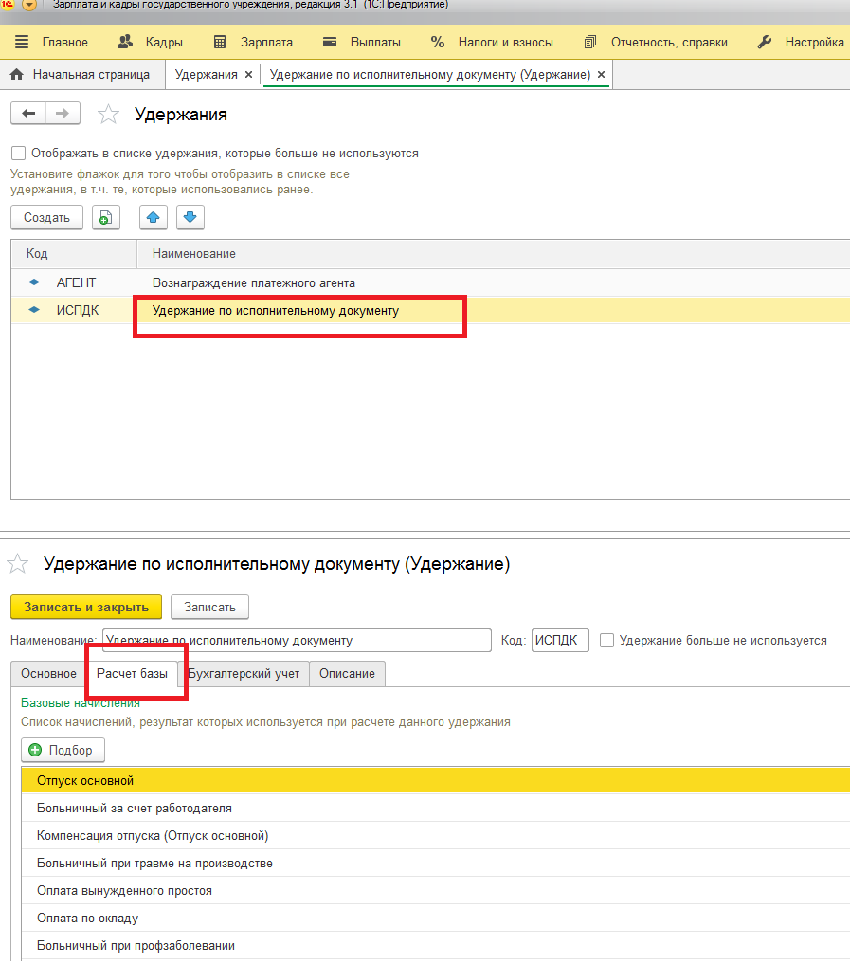Switch to the Основное tab
Viewport: 850px width, 965px height.
pos(48,673)
